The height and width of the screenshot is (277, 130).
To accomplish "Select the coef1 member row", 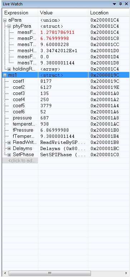I will (66, 81).
